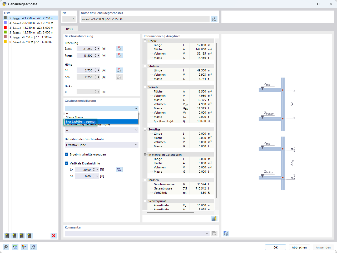Click the ΔZ spinner arrows
The image size is (337, 253).
point(95,70)
